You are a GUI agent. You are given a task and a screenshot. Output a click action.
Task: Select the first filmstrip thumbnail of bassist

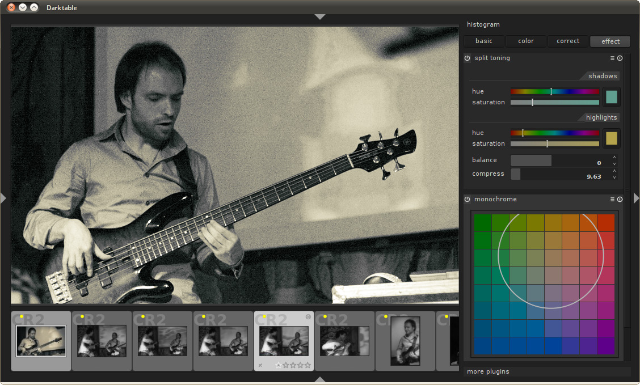coord(41,341)
